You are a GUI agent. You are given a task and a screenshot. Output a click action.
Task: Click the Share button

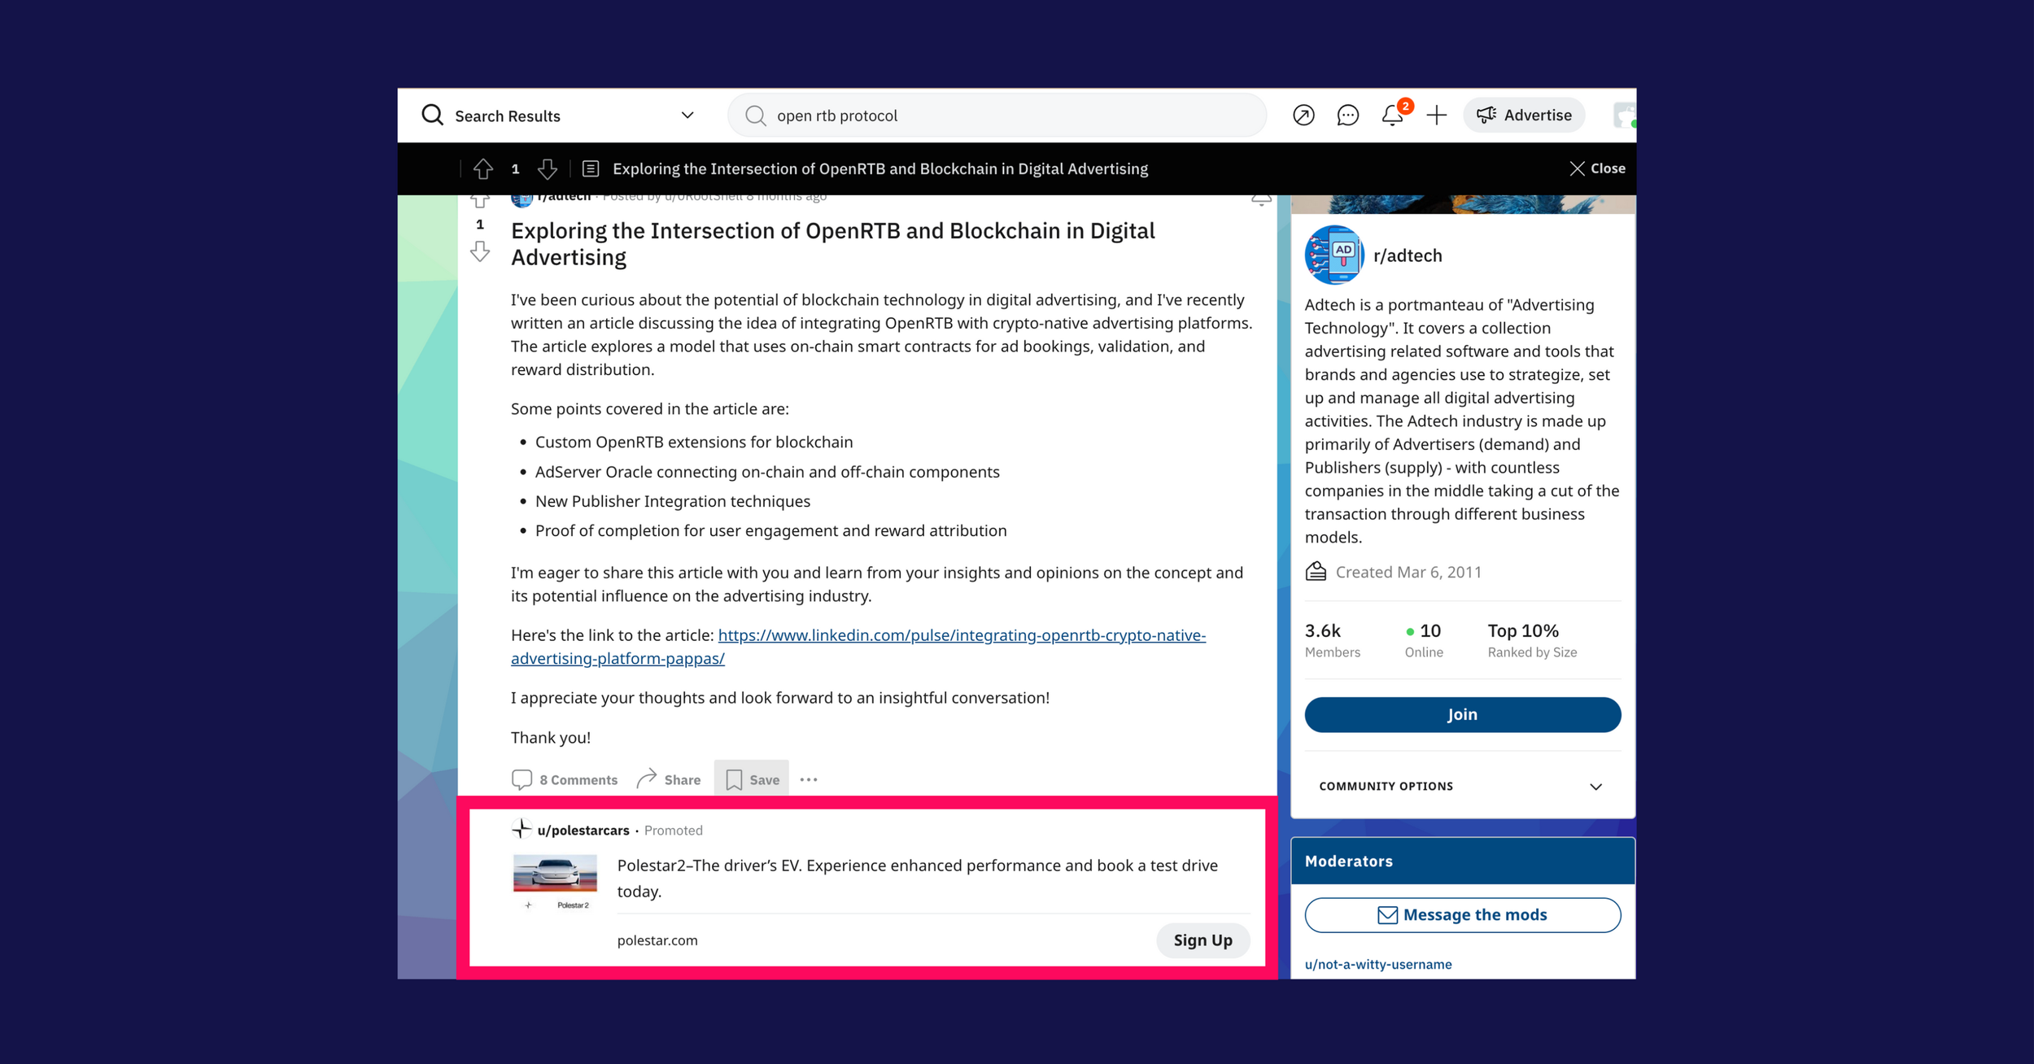(x=668, y=779)
